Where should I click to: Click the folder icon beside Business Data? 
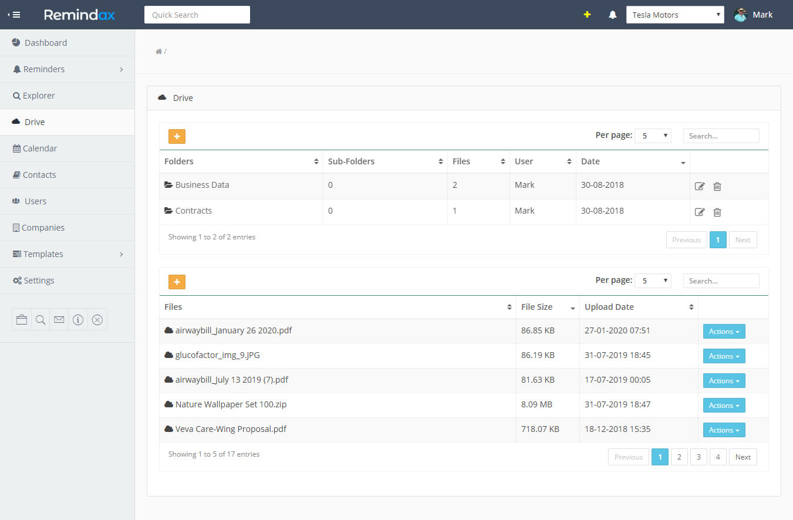[168, 185]
